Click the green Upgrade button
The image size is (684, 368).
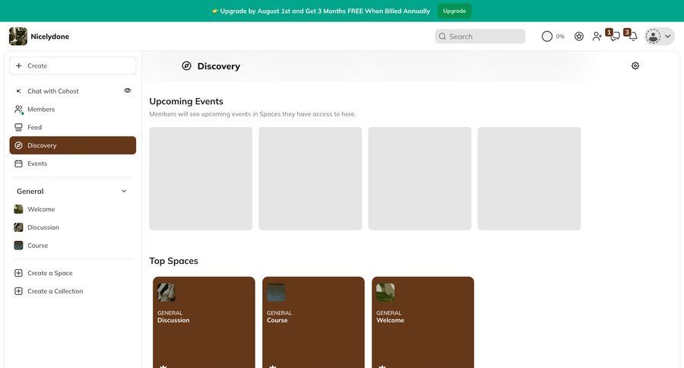click(454, 11)
